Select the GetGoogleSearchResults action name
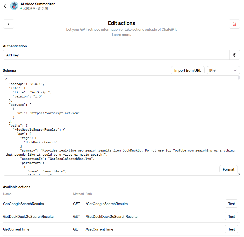This screenshot has height=237, width=244. [x=23, y=204]
